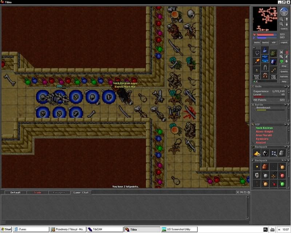
Task: Minimize the Skills panel
Action: 286,87
